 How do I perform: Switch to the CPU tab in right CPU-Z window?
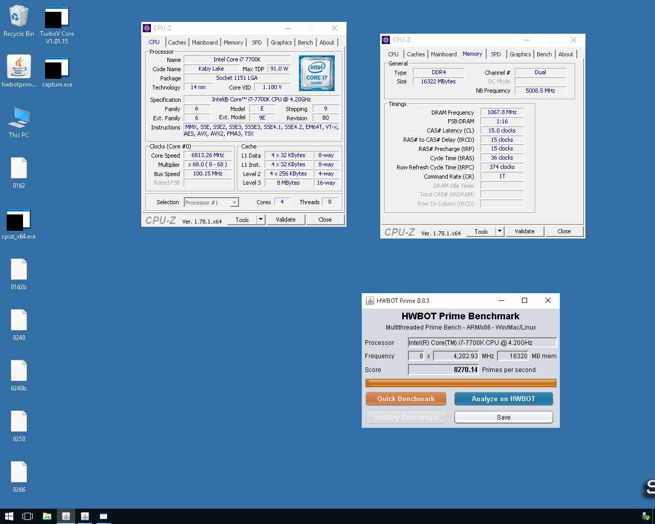point(393,54)
